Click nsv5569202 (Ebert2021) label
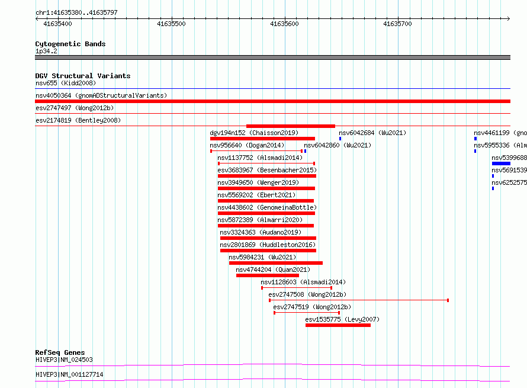The image size is (527, 388). point(256,195)
